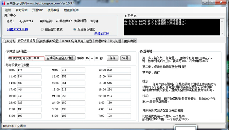Switch to the 自动切换IP设置 tab
The width and height of the screenshot is (229, 130).
(48, 41)
